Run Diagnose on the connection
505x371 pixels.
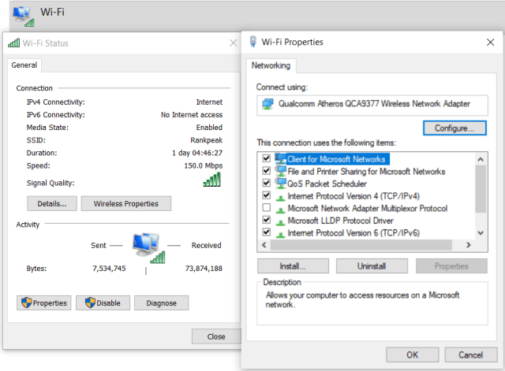tap(161, 302)
